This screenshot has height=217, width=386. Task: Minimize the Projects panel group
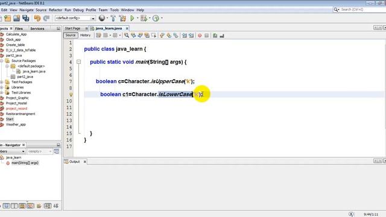pos(59,28)
